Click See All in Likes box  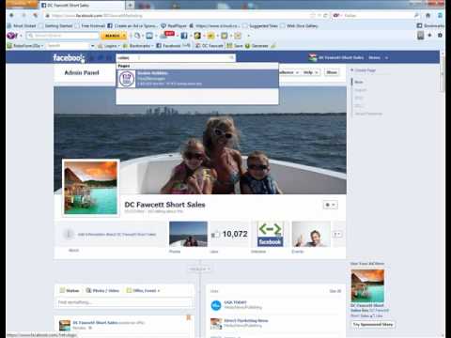(335, 291)
